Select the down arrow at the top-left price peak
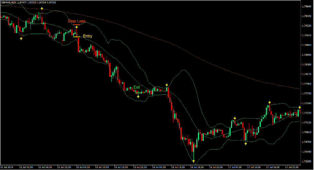314x170 pixels. (41, 9)
